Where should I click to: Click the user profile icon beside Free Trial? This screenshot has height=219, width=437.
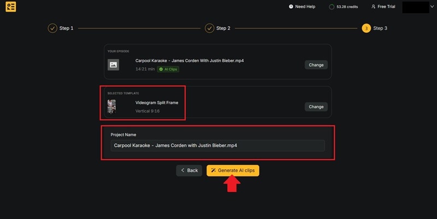pos(373,7)
